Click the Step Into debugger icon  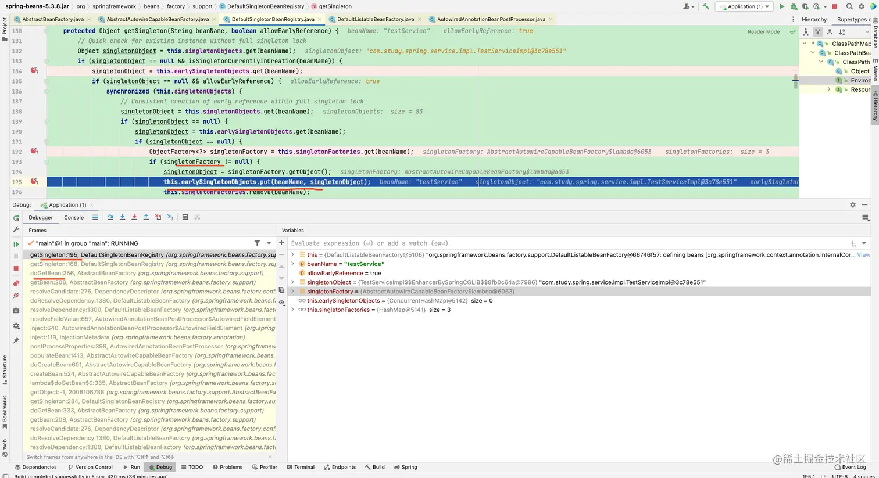[x=122, y=217]
